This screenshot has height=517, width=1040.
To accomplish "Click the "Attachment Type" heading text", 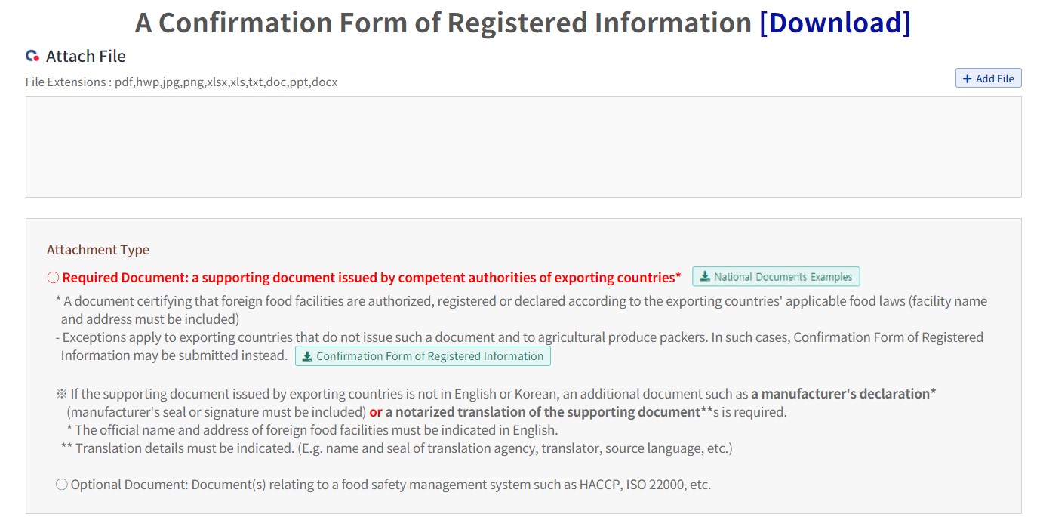I will [98, 250].
